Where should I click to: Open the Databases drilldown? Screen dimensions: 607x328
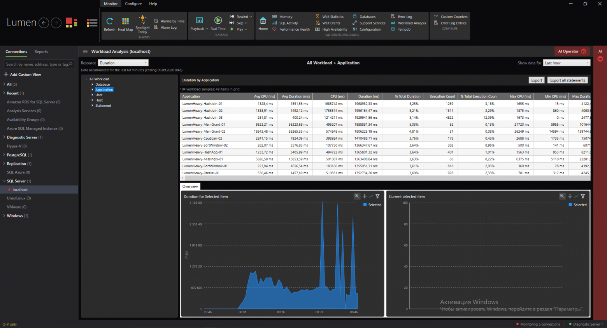(x=364, y=17)
